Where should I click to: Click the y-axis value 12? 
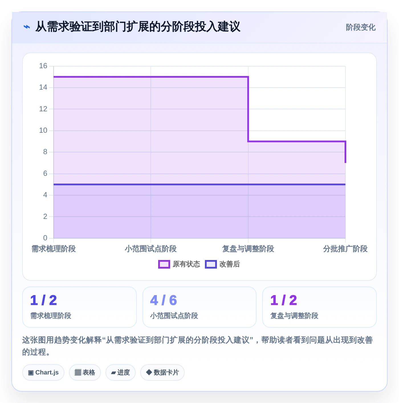[x=43, y=109]
